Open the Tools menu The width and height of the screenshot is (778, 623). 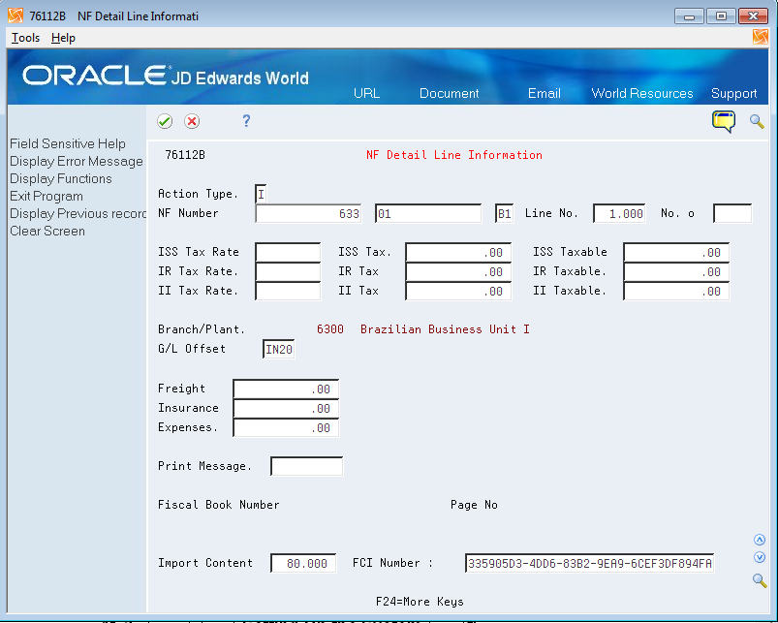click(25, 38)
